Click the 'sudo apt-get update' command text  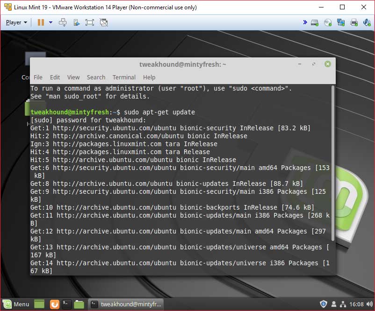tap(159, 112)
